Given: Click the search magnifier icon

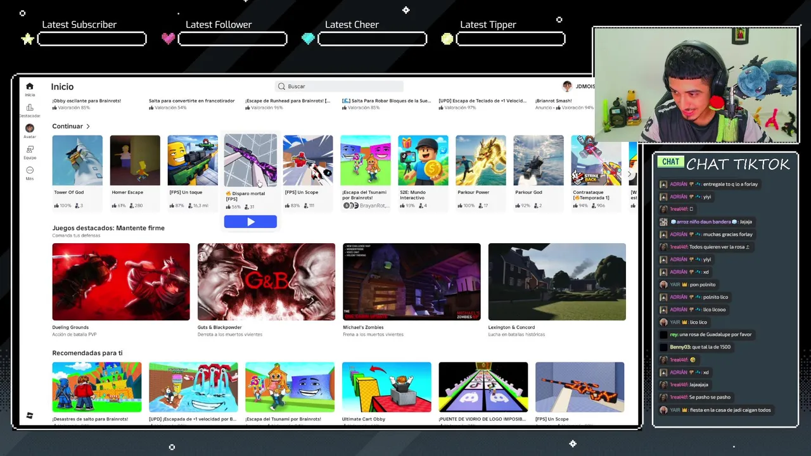Looking at the screenshot, I should click(x=281, y=86).
